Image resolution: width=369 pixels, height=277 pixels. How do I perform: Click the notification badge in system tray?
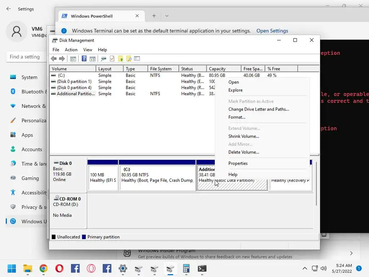[359, 268]
